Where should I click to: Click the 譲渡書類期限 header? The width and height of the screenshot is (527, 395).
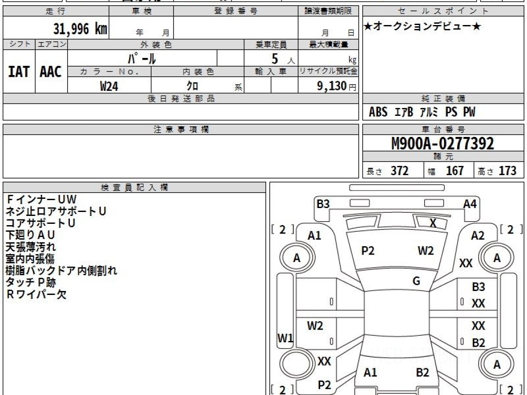(328, 11)
